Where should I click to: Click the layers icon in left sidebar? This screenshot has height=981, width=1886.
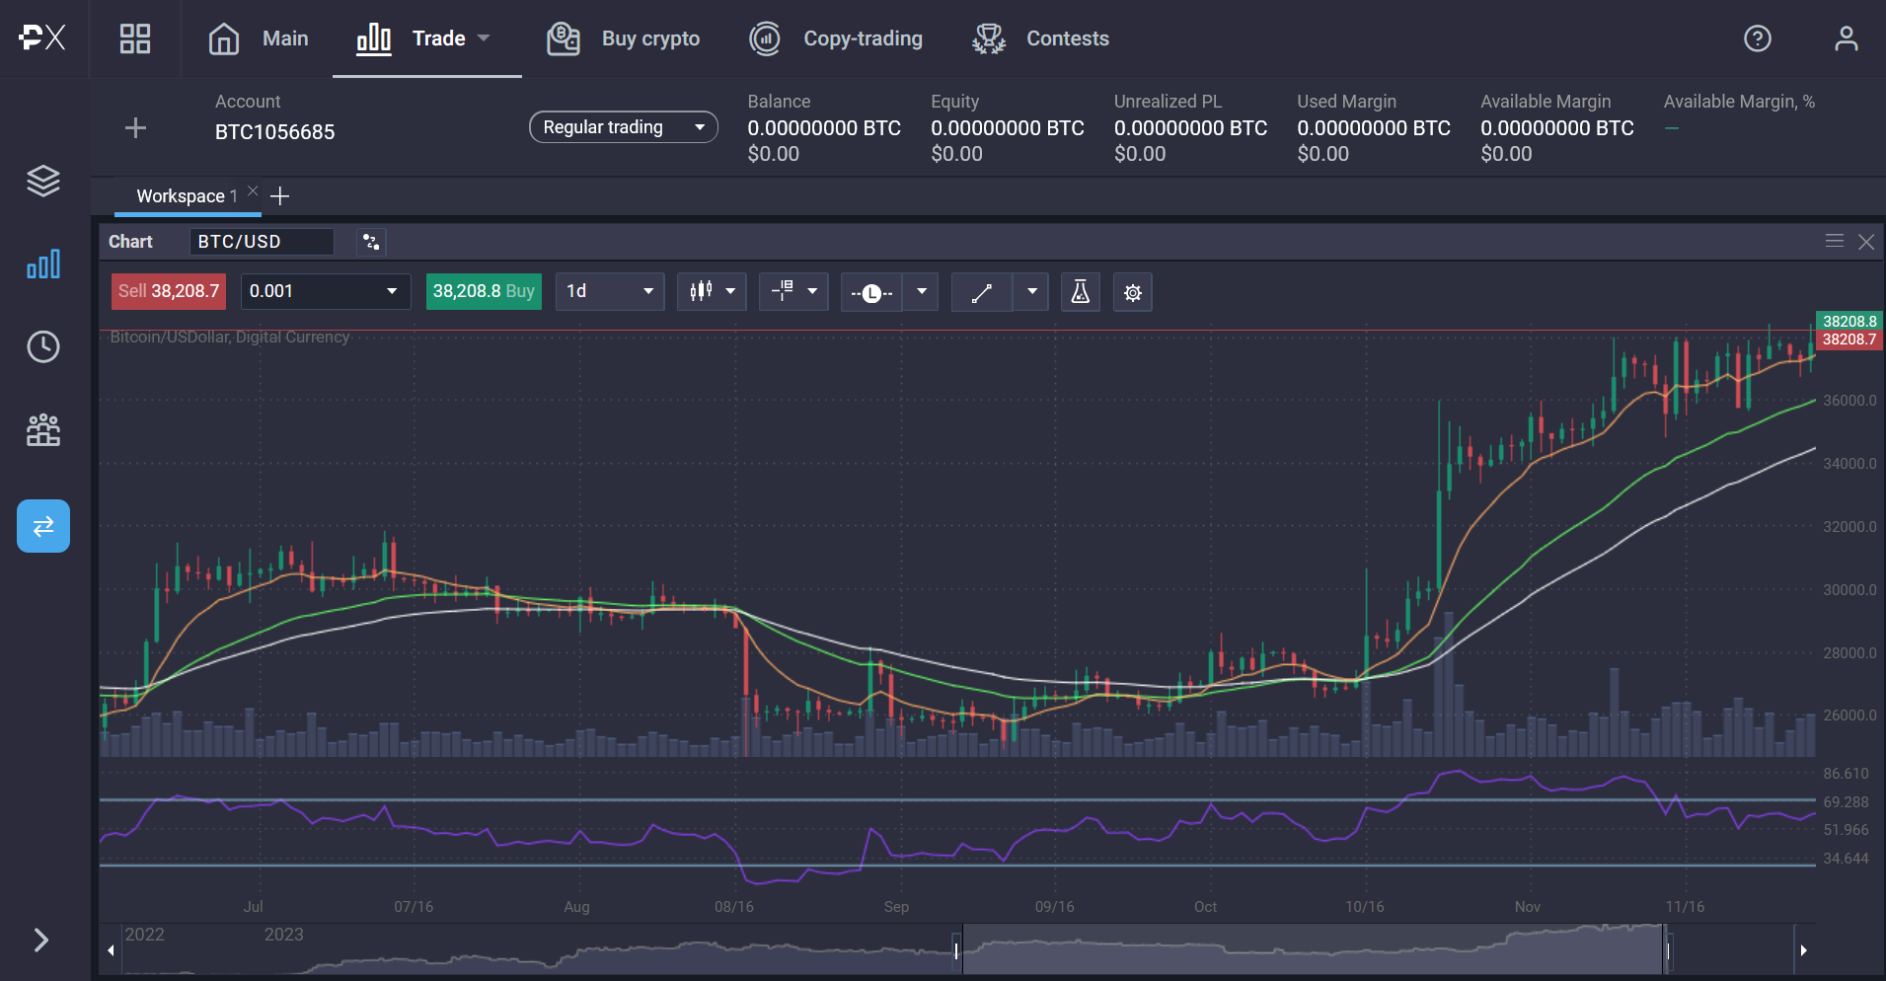point(43,181)
